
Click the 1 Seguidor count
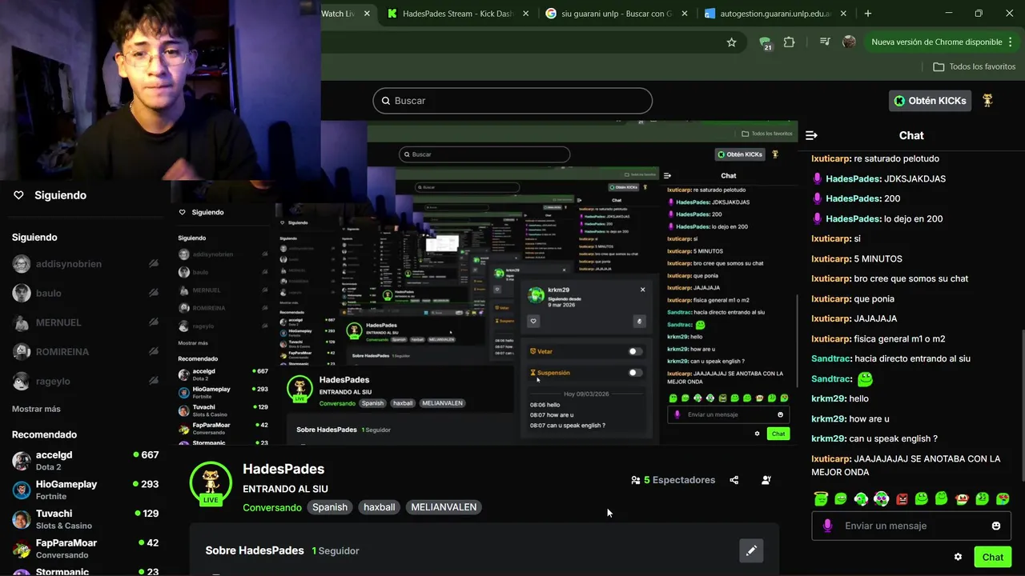tap(335, 550)
